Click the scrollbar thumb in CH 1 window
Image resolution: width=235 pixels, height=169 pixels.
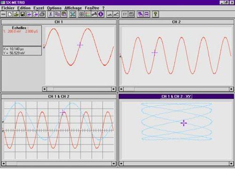[x=50, y=89]
